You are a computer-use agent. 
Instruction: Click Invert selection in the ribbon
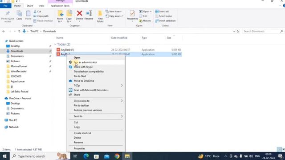165,21
